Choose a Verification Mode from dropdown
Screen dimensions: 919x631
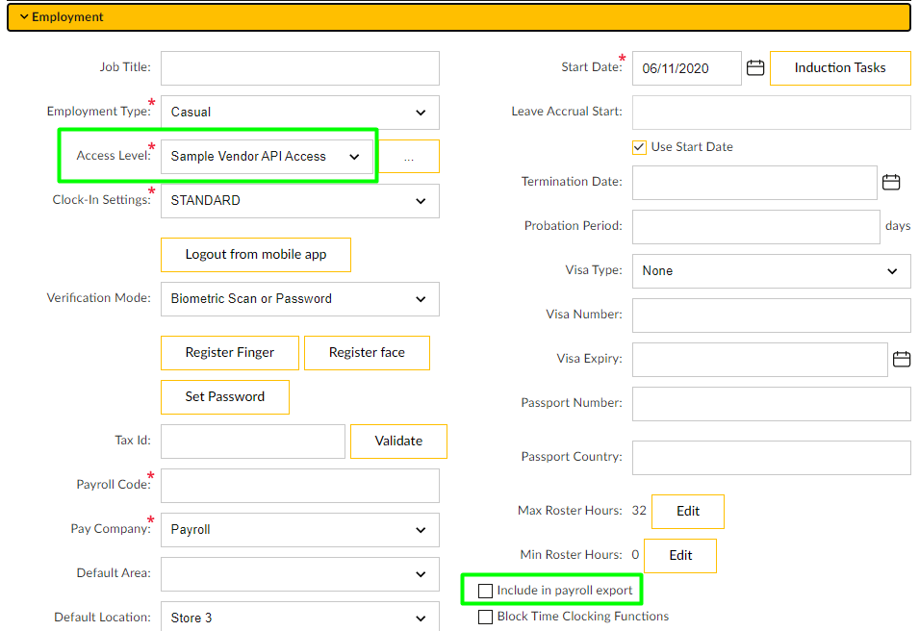click(299, 299)
